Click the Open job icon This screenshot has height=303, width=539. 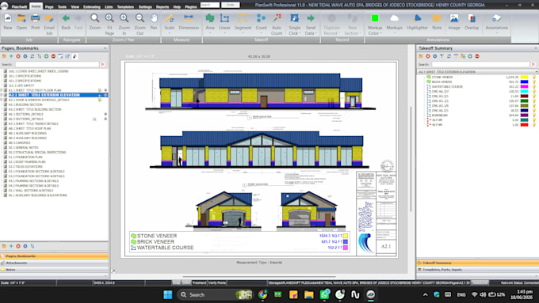[21, 21]
